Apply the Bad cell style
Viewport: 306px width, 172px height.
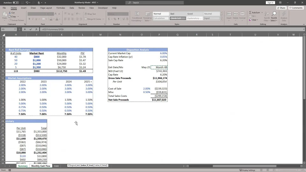pos(178,14)
